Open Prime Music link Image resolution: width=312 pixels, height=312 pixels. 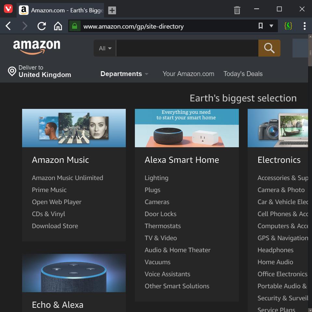pyautogui.click(x=49, y=190)
